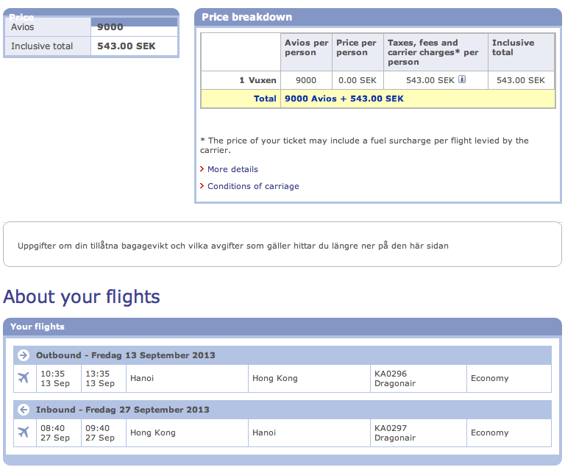Click flight number KA0296

(391, 374)
